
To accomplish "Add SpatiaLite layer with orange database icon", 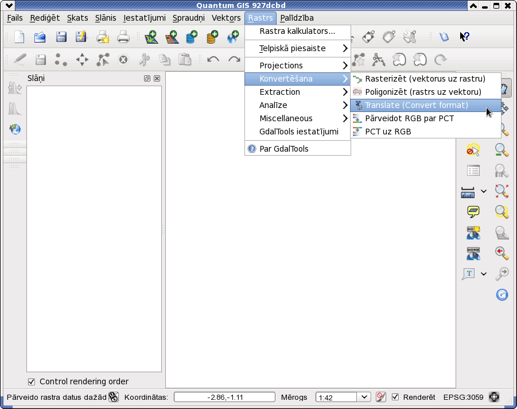I will (x=212, y=37).
